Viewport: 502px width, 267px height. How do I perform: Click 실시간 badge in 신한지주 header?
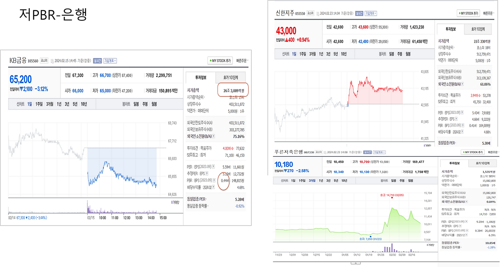point(359,13)
